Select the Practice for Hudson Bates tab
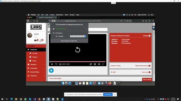181x101 pixels. point(46,17)
